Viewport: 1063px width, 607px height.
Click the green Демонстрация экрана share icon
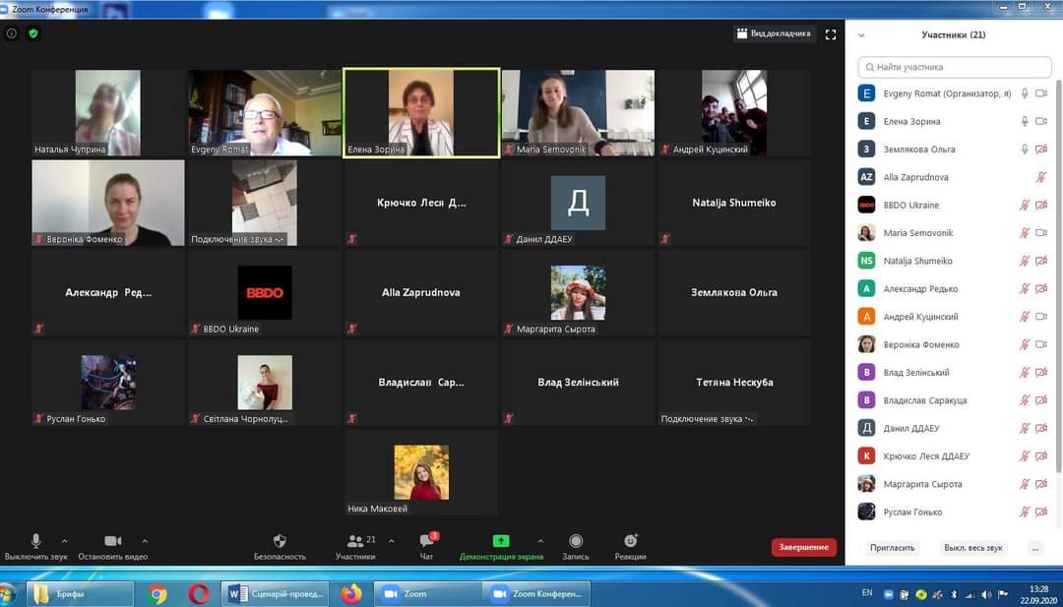(x=501, y=541)
